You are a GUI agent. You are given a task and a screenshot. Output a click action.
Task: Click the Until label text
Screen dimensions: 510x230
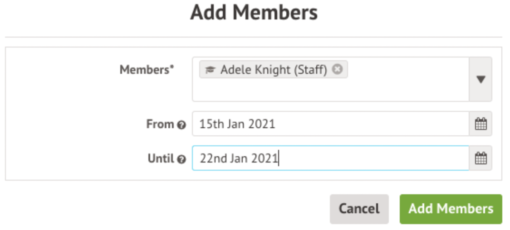pos(161,158)
